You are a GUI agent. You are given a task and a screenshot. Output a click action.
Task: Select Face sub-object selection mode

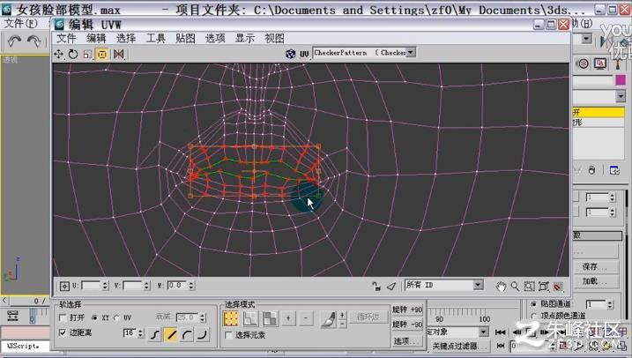[270, 318]
